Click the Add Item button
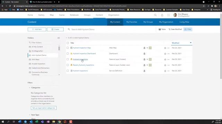The width and height of the screenshot is (222, 124). 37,29
